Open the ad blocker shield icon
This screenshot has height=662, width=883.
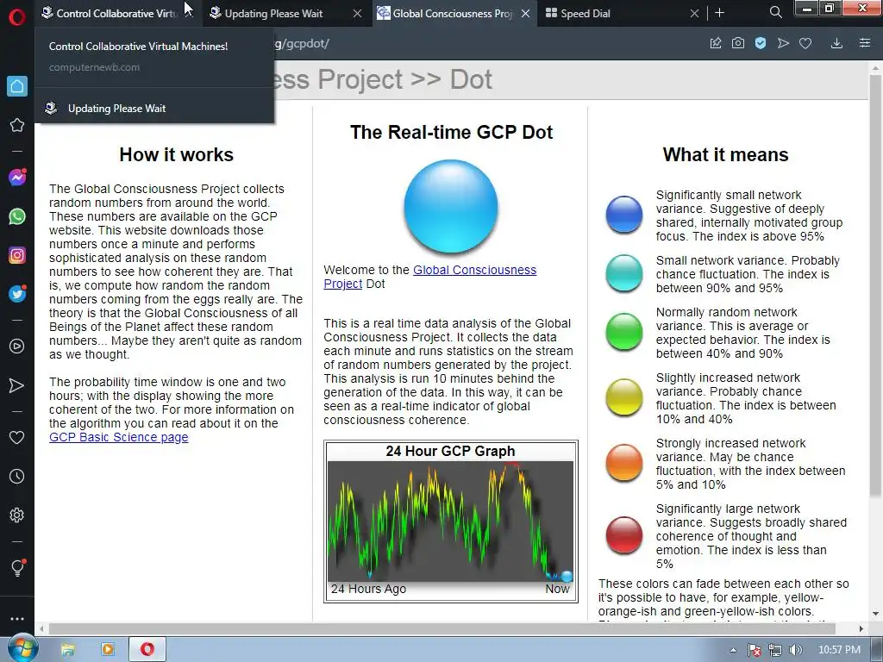click(761, 43)
